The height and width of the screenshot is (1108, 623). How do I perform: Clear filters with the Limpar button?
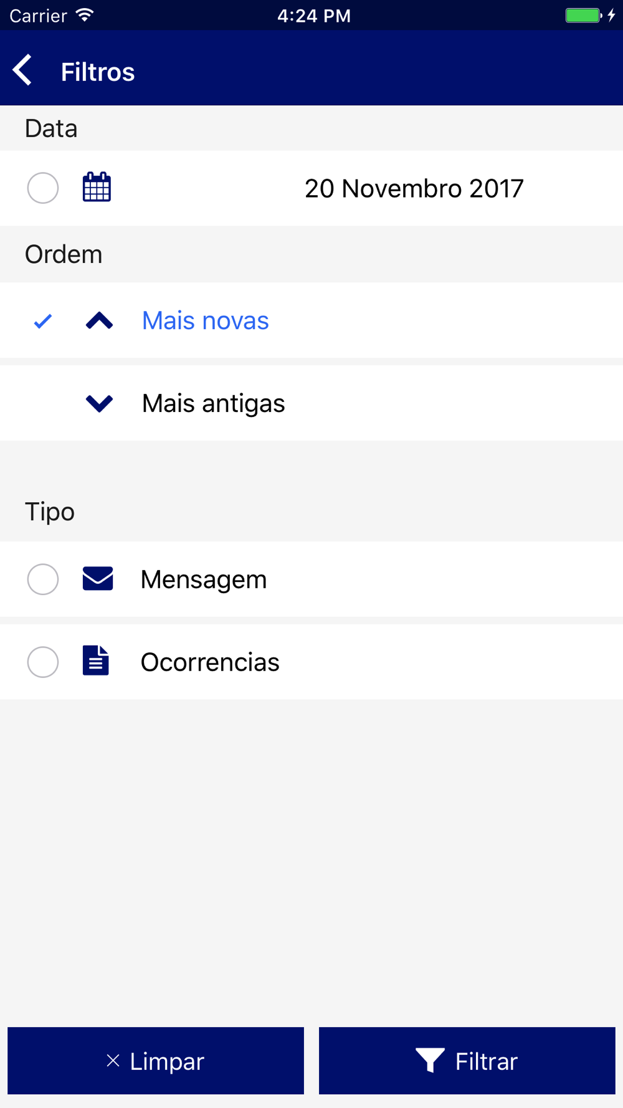click(x=156, y=1061)
